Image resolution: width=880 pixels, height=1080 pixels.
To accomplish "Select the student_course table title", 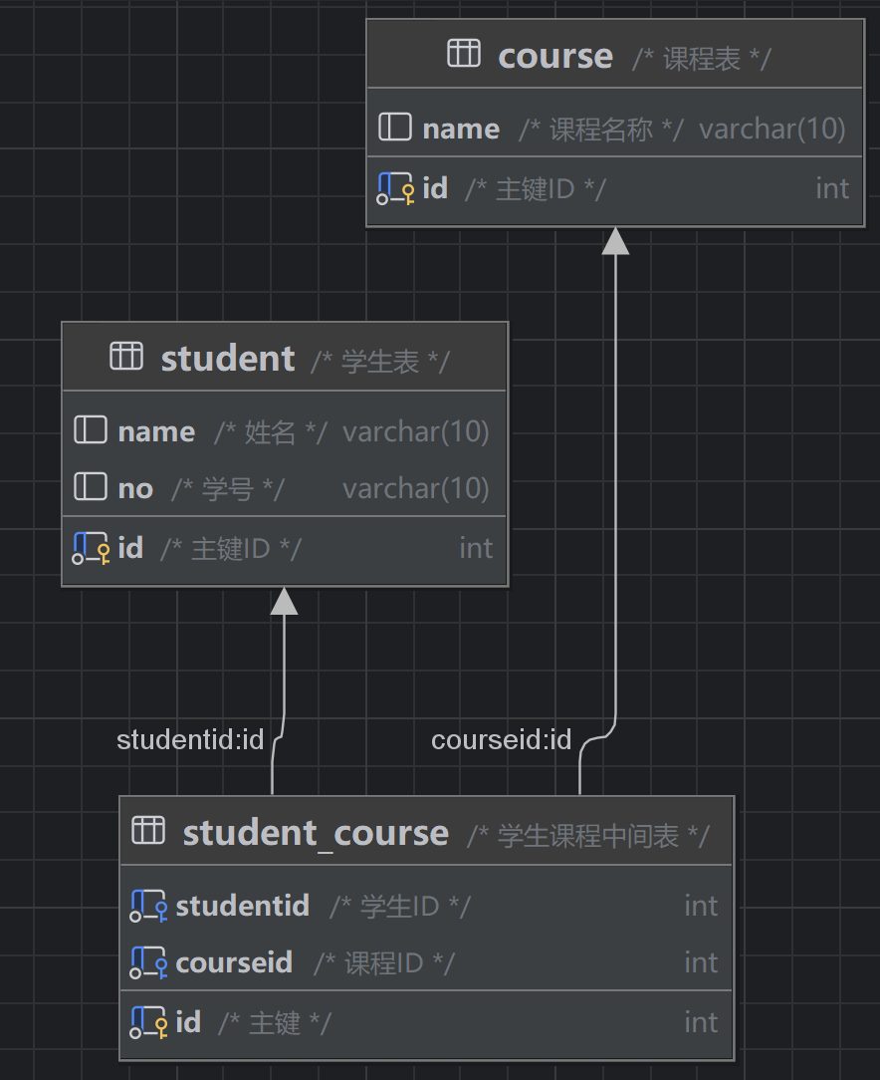I will pos(316,834).
